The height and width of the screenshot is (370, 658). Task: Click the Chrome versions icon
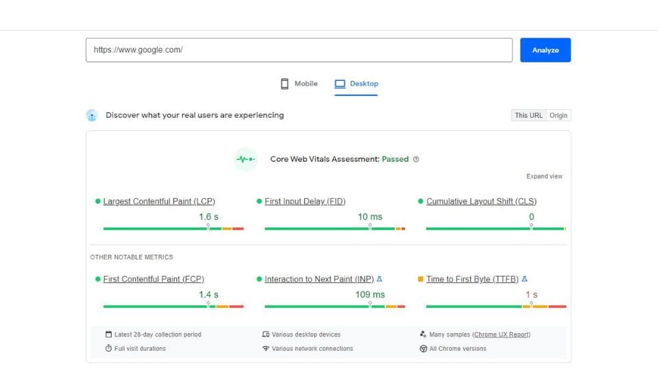[x=424, y=349]
